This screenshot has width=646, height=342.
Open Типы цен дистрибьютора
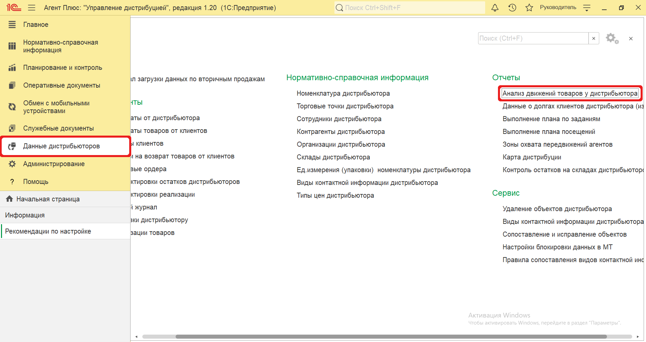tap(335, 195)
